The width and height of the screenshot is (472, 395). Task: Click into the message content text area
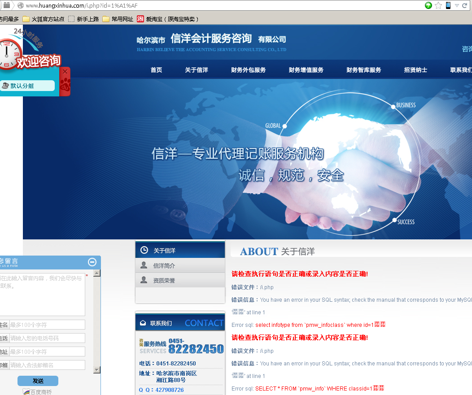[42, 294]
